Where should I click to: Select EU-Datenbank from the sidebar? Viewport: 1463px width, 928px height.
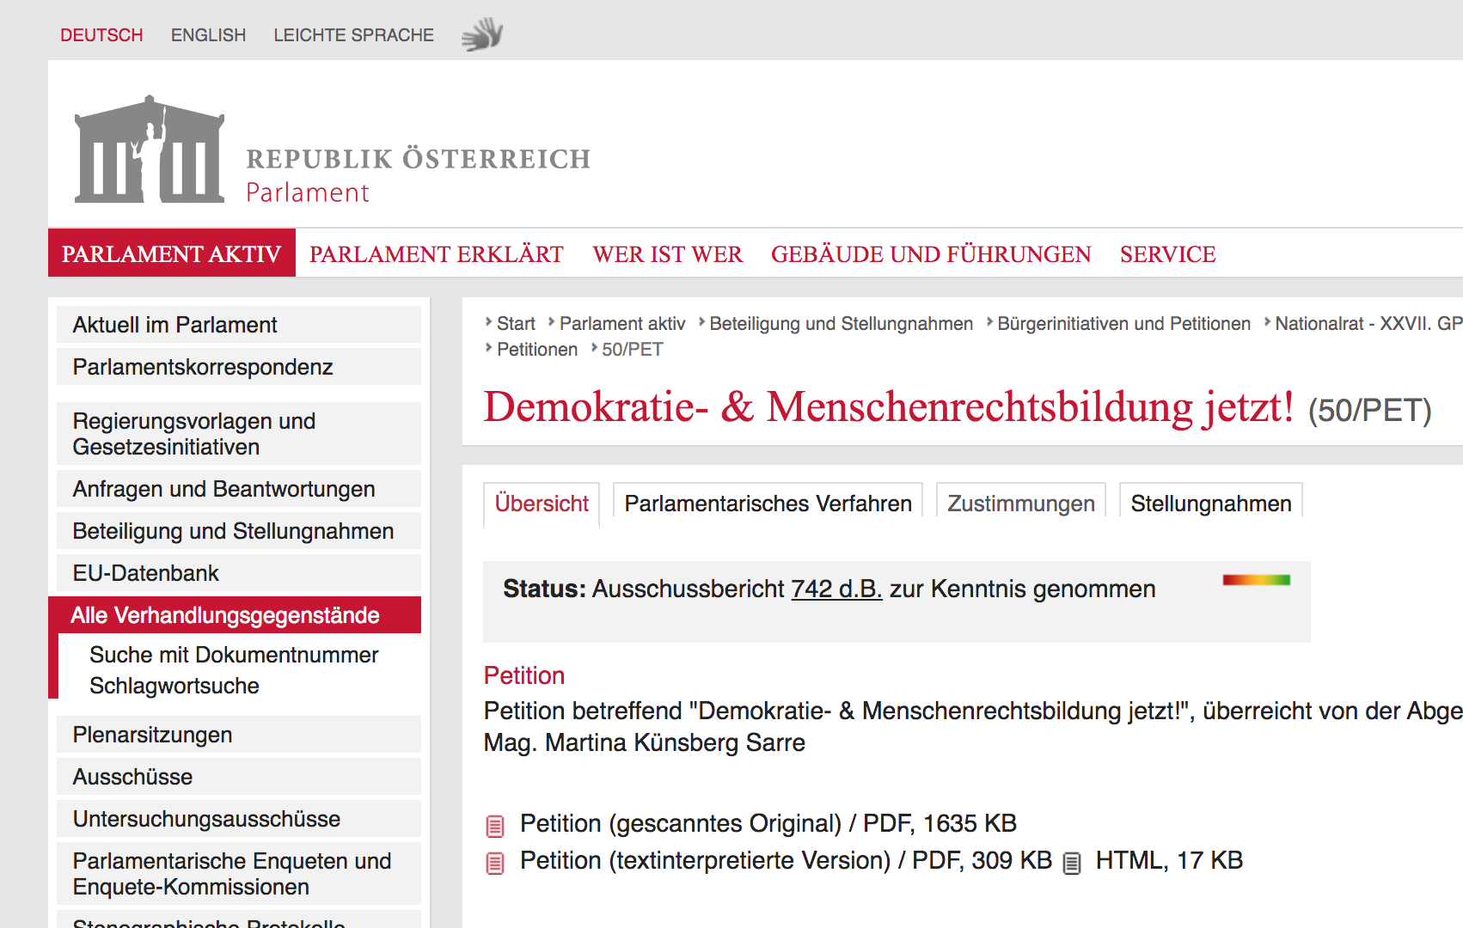click(x=145, y=572)
